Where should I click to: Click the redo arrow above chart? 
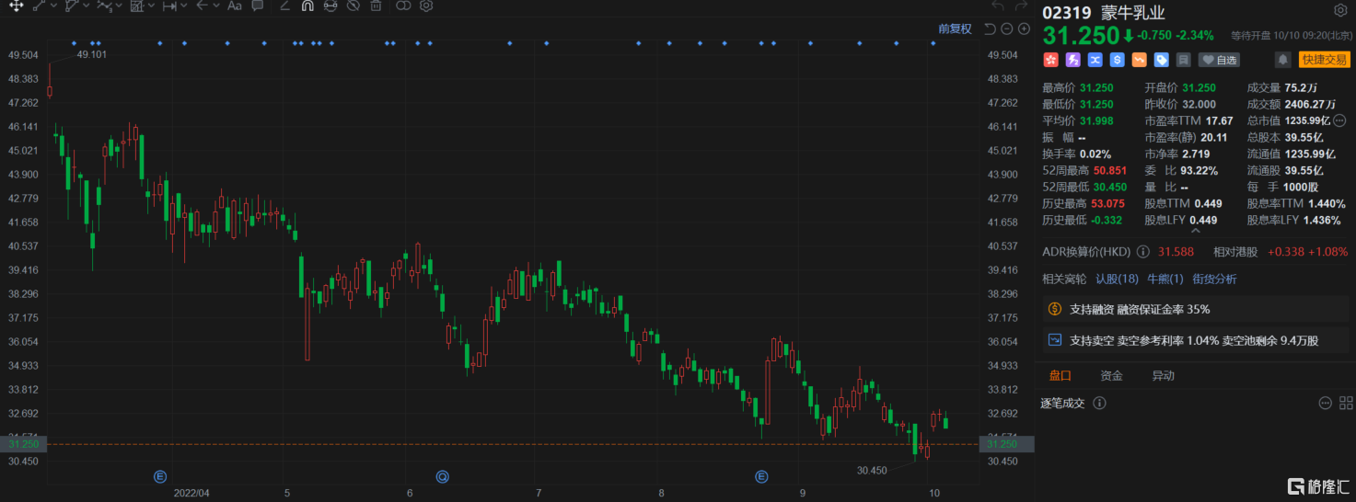[x=1023, y=6]
